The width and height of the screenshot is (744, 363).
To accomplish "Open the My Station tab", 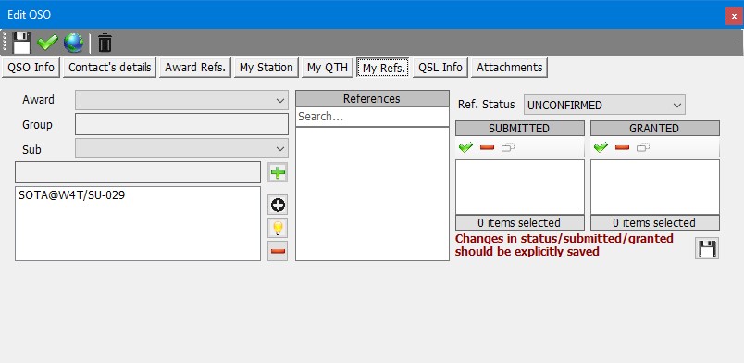I will click(x=267, y=68).
